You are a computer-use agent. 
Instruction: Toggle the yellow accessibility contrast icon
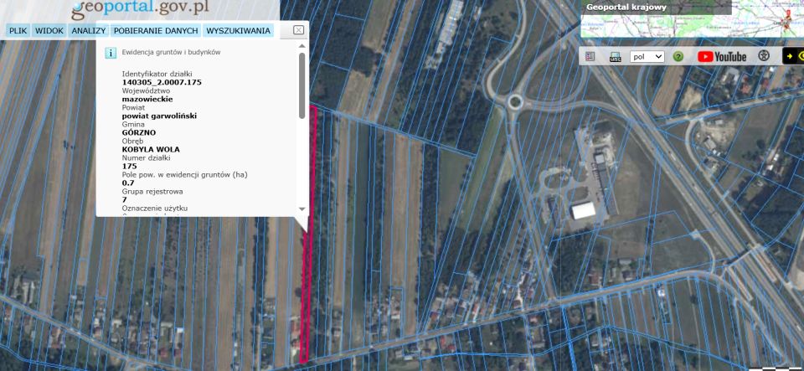792,56
